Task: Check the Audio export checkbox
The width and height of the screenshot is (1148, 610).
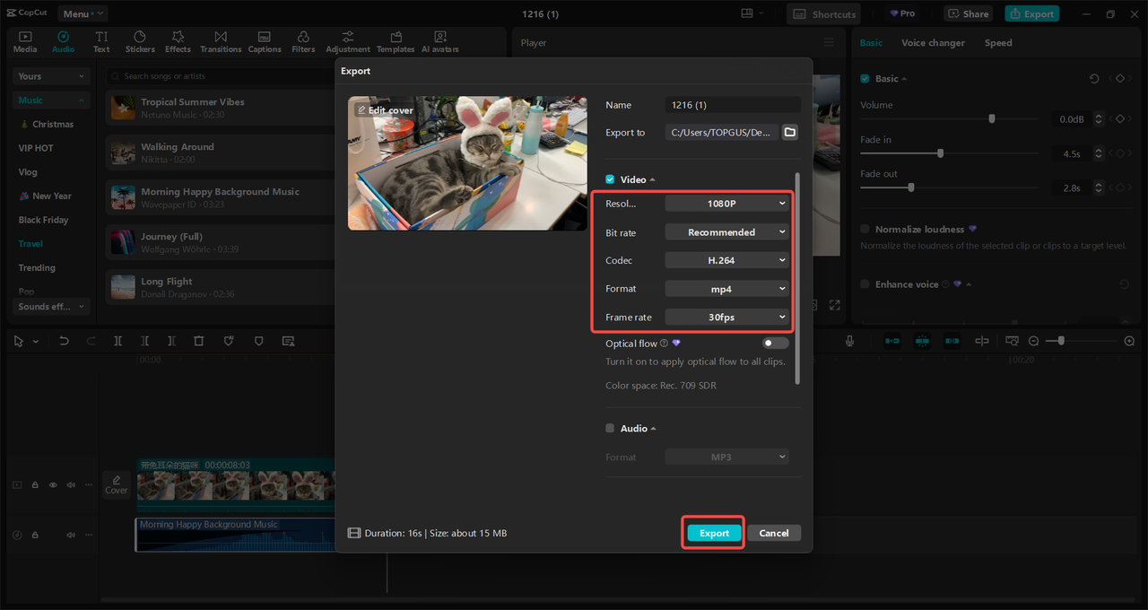Action: (610, 429)
